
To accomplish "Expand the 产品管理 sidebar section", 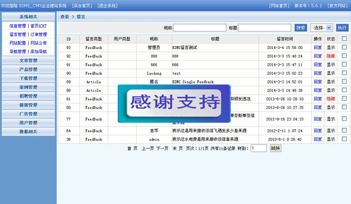I will 28,69.
